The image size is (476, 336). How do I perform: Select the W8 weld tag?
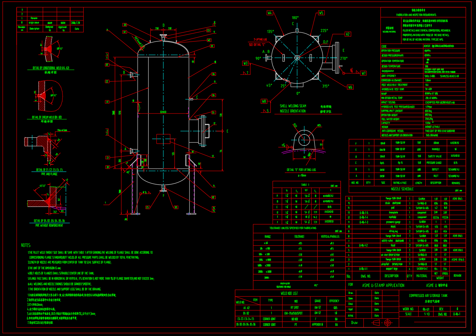pyautogui.click(x=264, y=101)
